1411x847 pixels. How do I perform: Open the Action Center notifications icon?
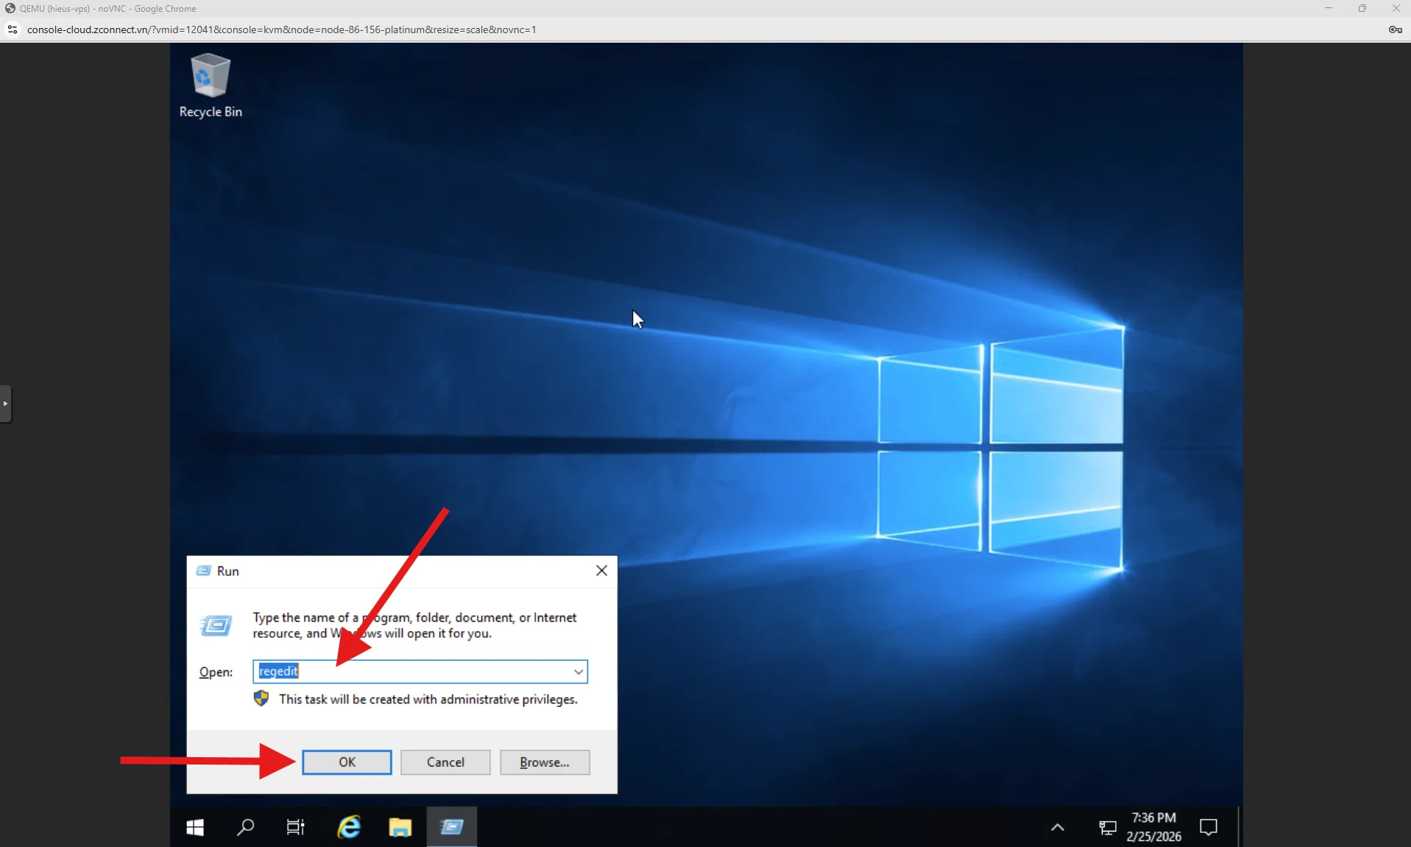click(1209, 827)
